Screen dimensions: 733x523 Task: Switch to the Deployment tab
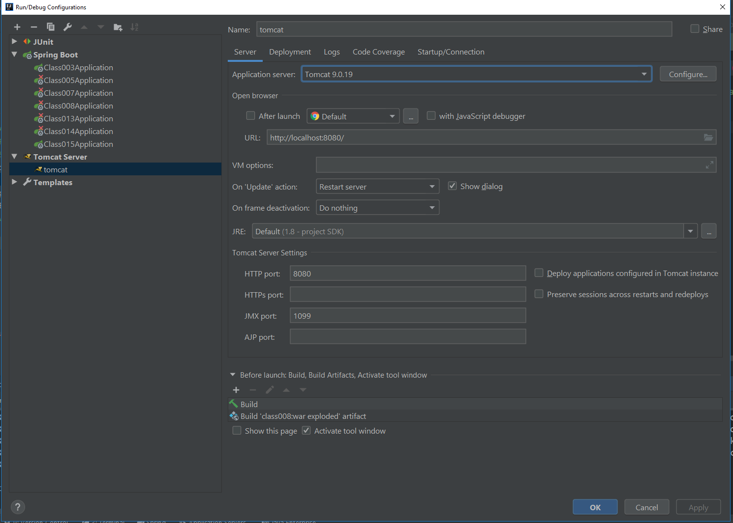[290, 52]
